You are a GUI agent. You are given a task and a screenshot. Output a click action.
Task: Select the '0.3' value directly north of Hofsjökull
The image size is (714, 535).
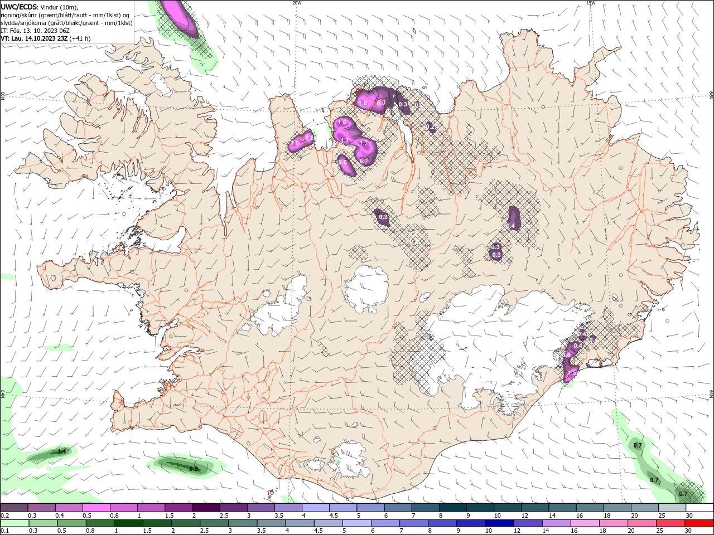pos(383,217)
